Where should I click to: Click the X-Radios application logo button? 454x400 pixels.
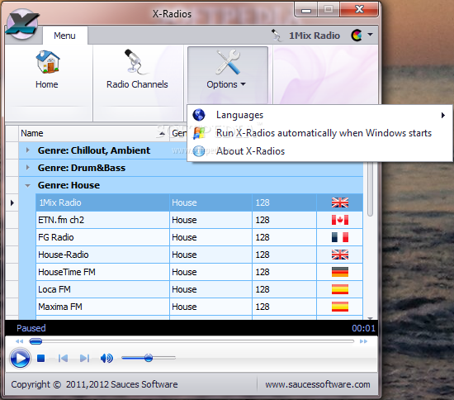pyautogui.click(x=22, y=24)
